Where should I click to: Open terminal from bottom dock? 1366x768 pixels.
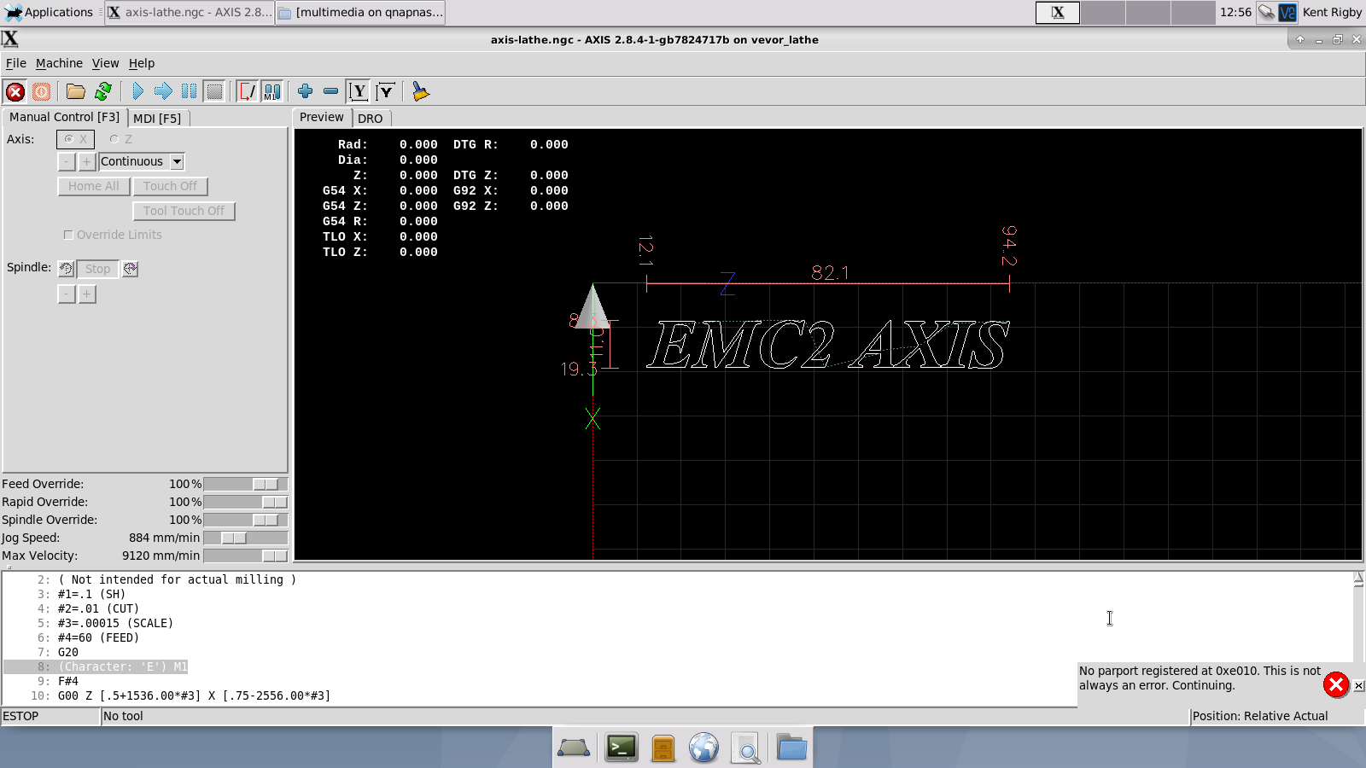tap(622, 748)
